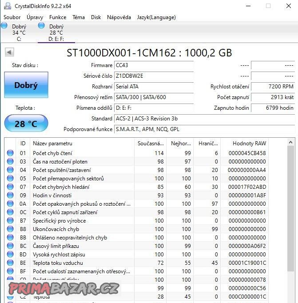
Task: Click status orb for Počet opakovaných pokusů row
Action: pos(10,203)
